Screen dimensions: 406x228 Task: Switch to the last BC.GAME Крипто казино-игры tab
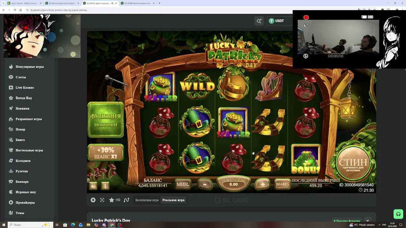tap(137, 3)
